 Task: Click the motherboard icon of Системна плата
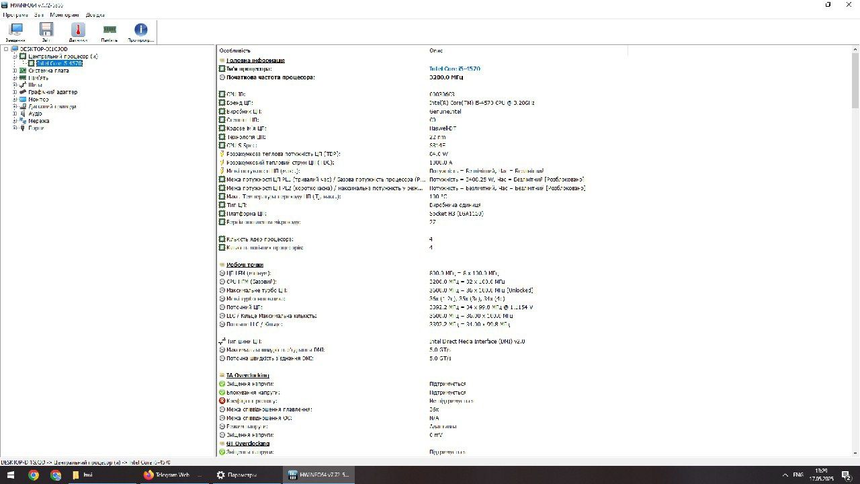tap(23, 71)
